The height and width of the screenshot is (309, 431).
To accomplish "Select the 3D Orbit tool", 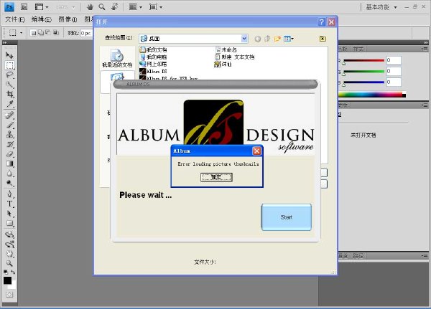I will [x=9, y=244].
